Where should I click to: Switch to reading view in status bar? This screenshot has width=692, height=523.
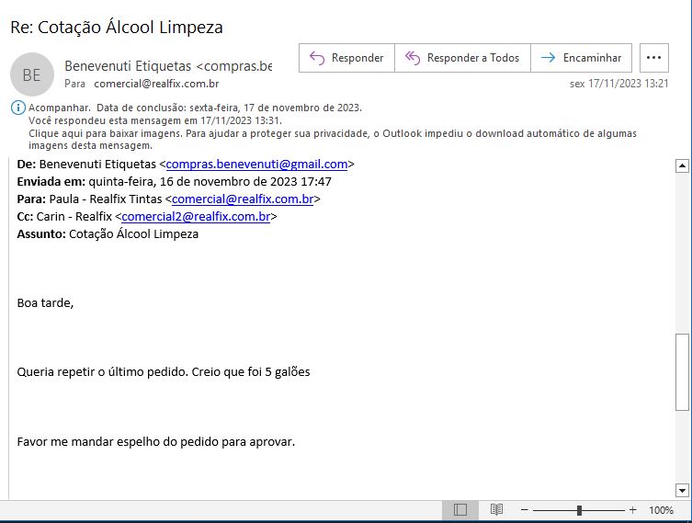[496, 509]
